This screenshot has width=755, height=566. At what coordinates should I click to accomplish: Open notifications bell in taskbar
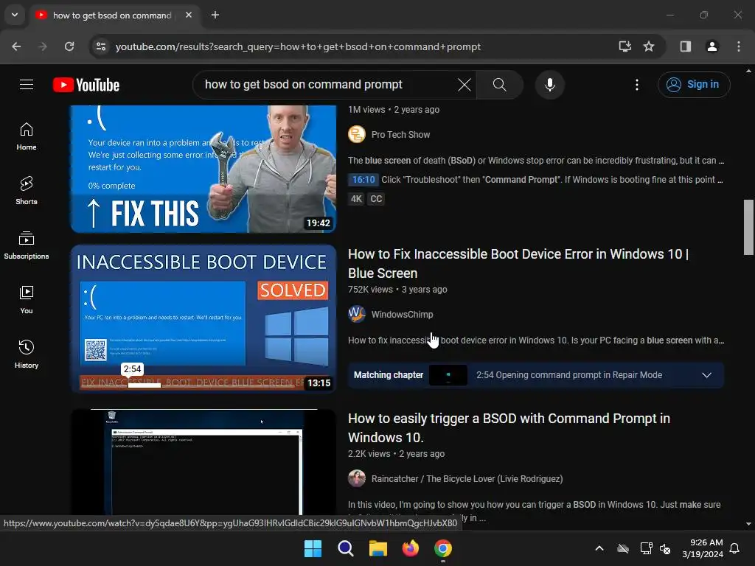click(734, 548)
